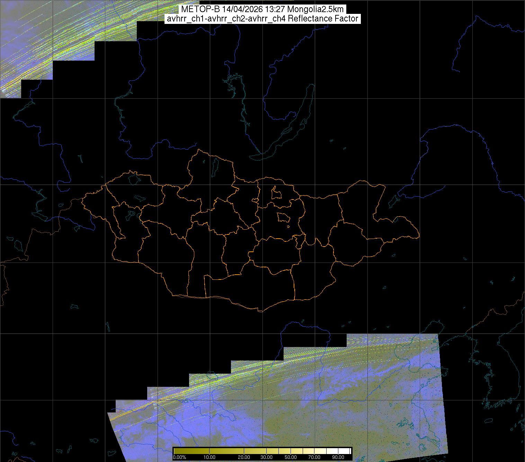Click the 10.00 label on the color scale
This screenshot has height=462, width=525.
click(x=209, y=457)
